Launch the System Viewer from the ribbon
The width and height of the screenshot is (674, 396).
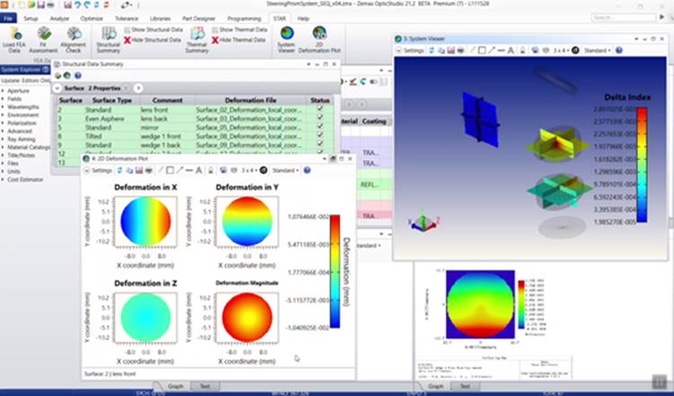pyautogui.click(x=287, y=40)
